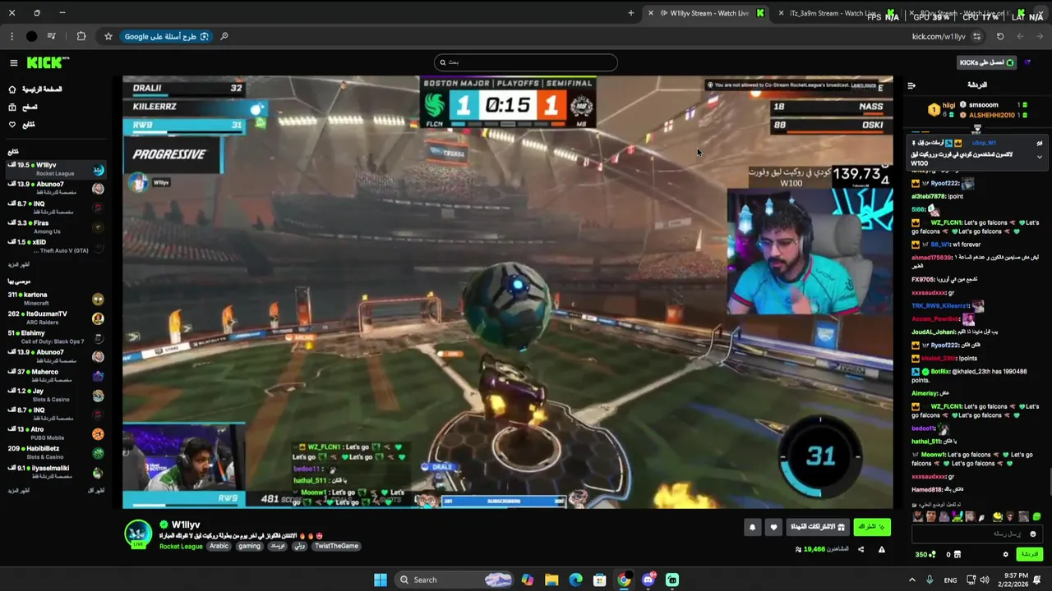
Task: Show hidden system tray icons chevron
Action: click(x=911, y=580)
